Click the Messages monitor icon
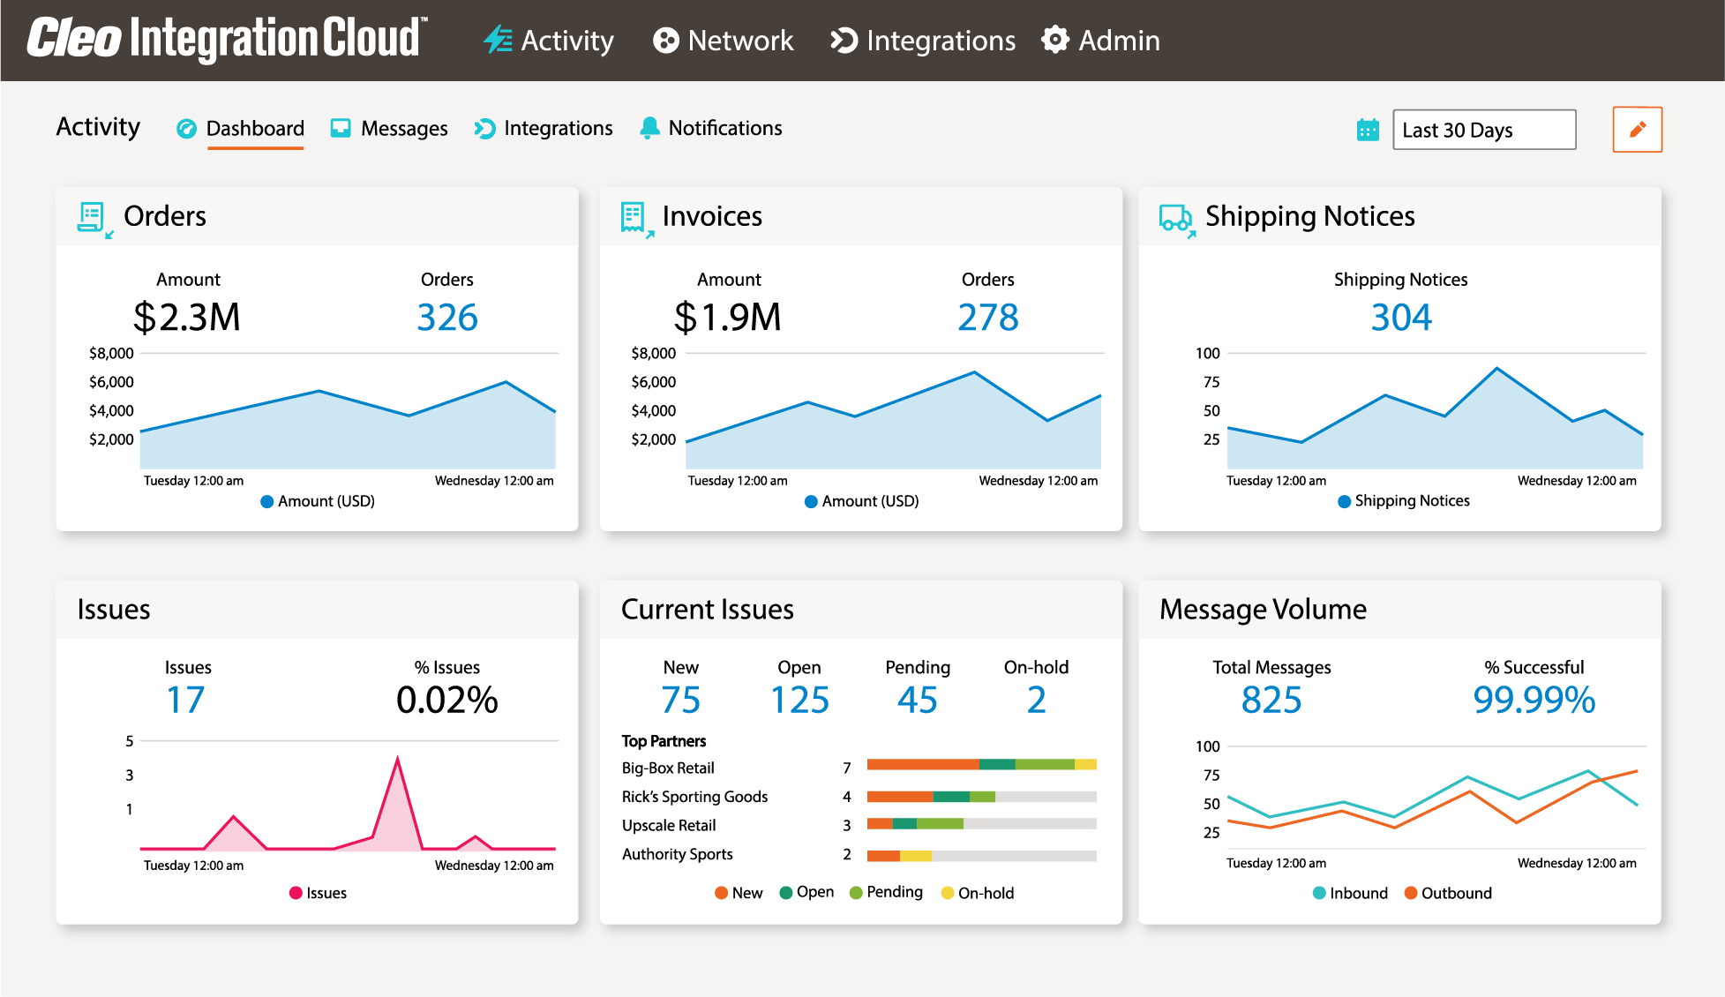Image resolution: width=1725 pixels, height=997 pixels. pos(340,128)
